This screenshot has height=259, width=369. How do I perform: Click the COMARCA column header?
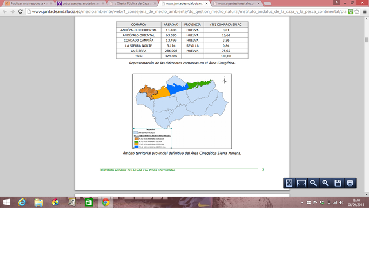point(139,24)
